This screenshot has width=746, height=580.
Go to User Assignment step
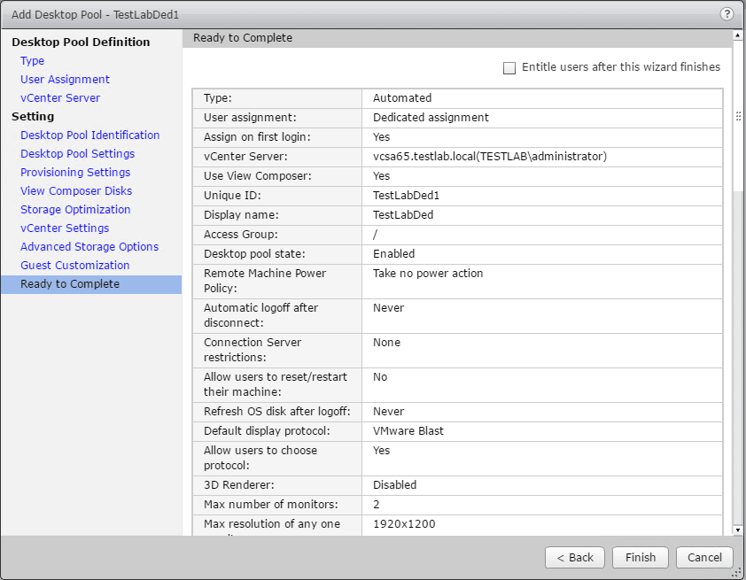coord(65,80)
